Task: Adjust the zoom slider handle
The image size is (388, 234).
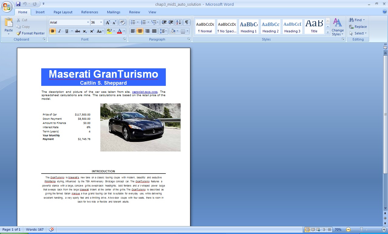Action: [x=361, y=229]
